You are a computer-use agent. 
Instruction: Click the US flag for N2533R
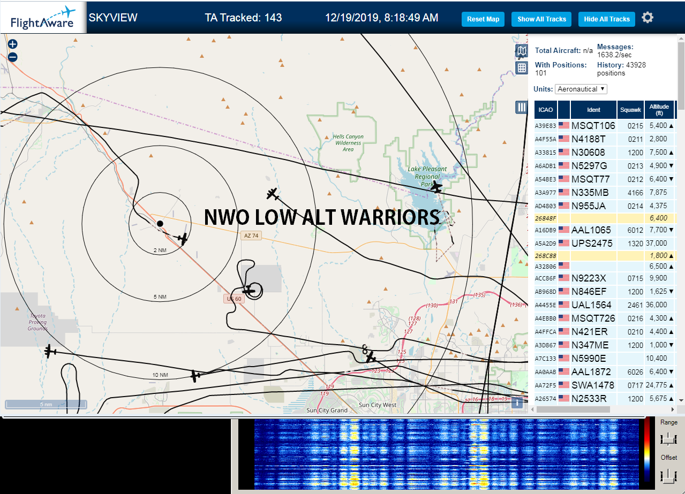[564, 398]
